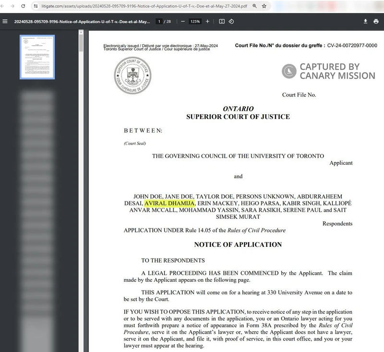Viewport: 384px width, 352px height.
Task: Click the forward navigation arrow
Action: click(13, 7)
